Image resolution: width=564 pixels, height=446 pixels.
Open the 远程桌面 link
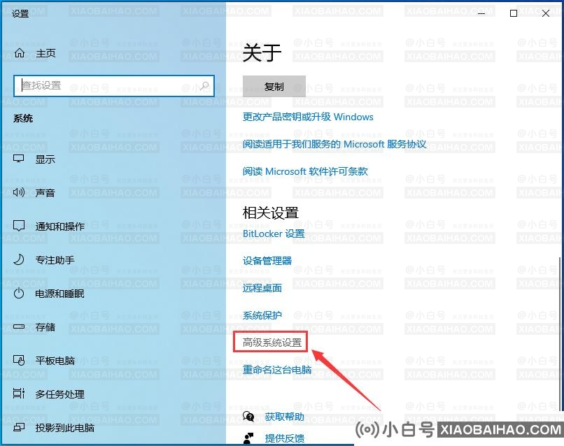pyautogui.click(x=262, y=288)
